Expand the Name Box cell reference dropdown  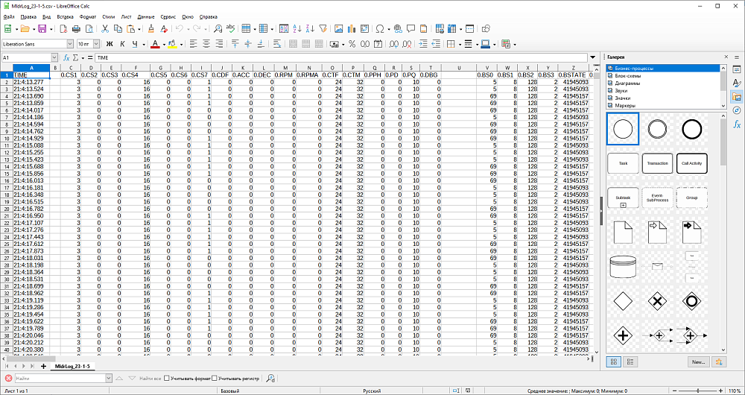54,57
